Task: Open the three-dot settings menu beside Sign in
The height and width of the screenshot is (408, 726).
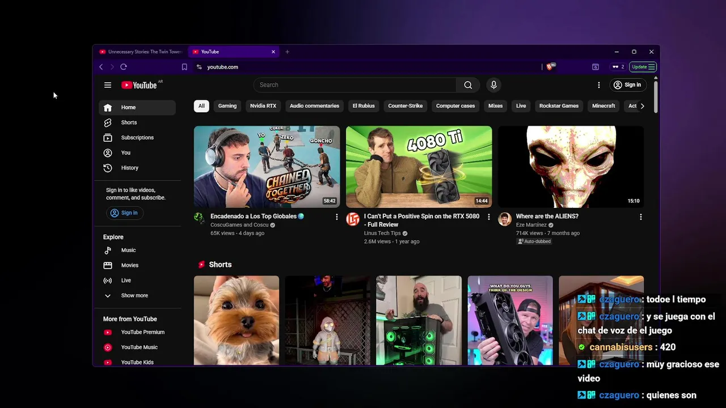Action: (x=598, y=85)
